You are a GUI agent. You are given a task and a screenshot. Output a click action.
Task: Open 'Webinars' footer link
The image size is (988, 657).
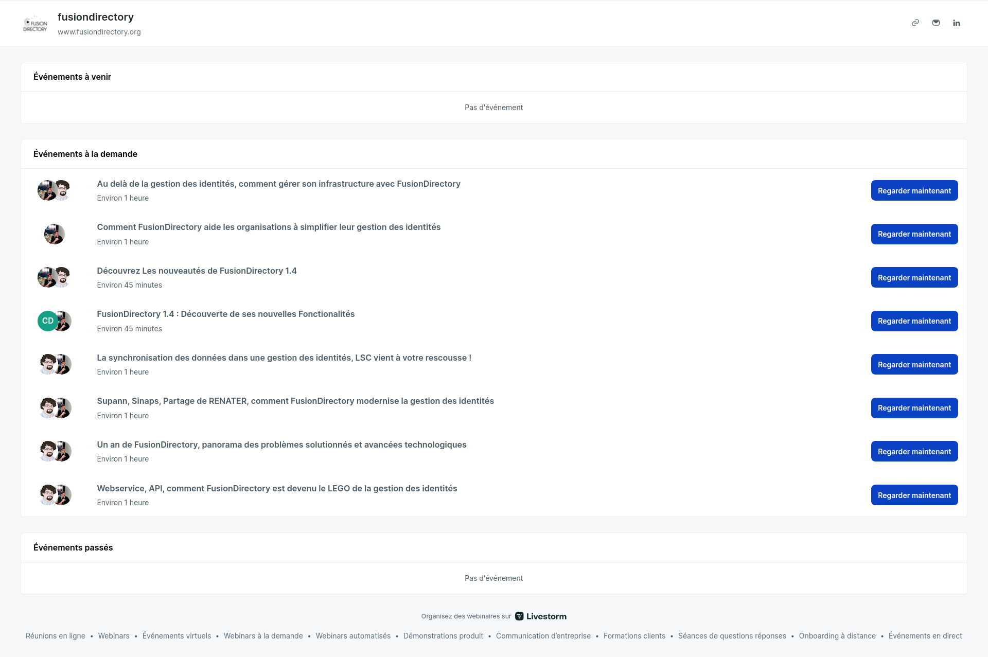tap(114, 636)
